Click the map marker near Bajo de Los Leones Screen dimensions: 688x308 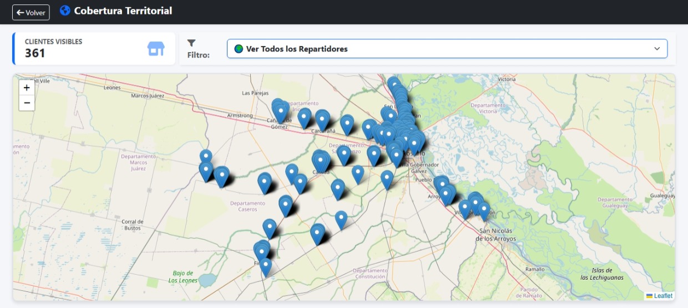(x=266, y=267)
